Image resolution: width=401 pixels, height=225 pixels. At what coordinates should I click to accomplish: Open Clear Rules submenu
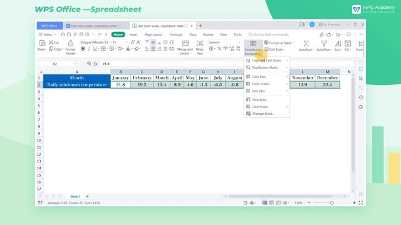(267, 107)
